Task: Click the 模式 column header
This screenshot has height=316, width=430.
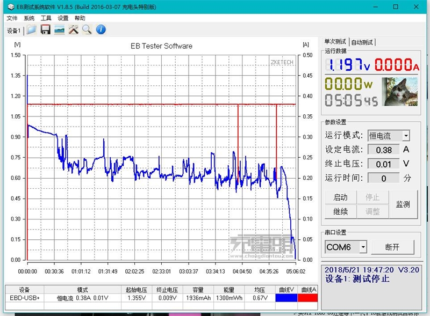Action: 83,289
